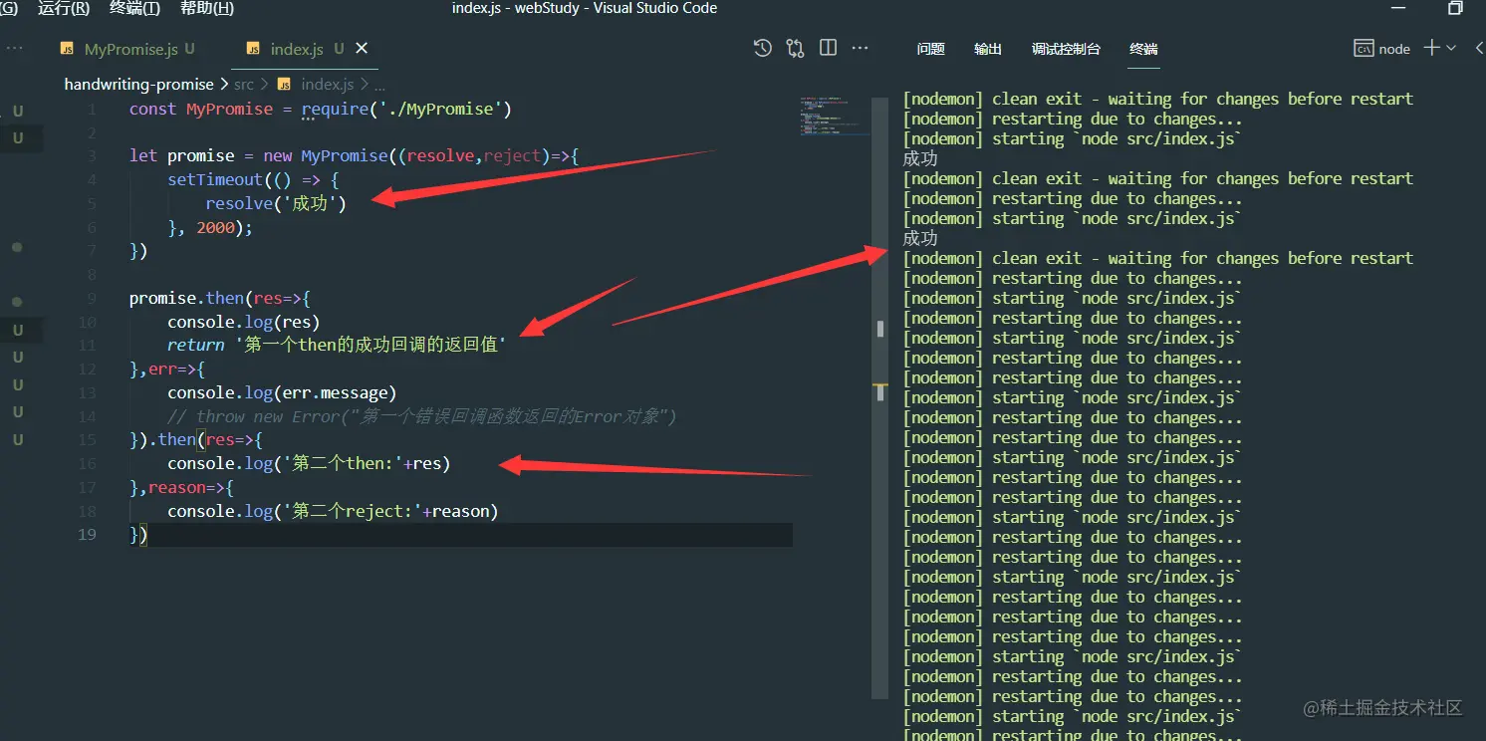Click the open changes compare icon
This screenshot has height=741, width=1486.
tap(795, 48)
